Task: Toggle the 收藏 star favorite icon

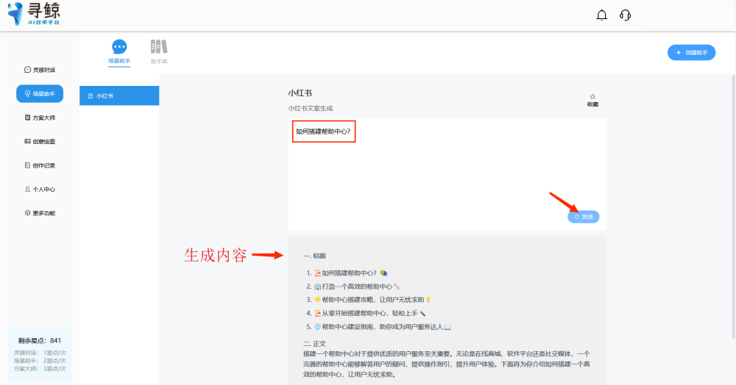Action: (592, 100)
